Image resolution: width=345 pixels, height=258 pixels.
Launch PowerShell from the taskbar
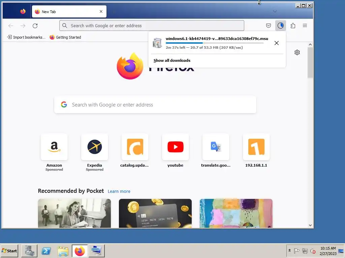tap(46, 251)
